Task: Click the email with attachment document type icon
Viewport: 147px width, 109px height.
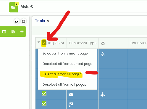Action: tap(71, 105)
